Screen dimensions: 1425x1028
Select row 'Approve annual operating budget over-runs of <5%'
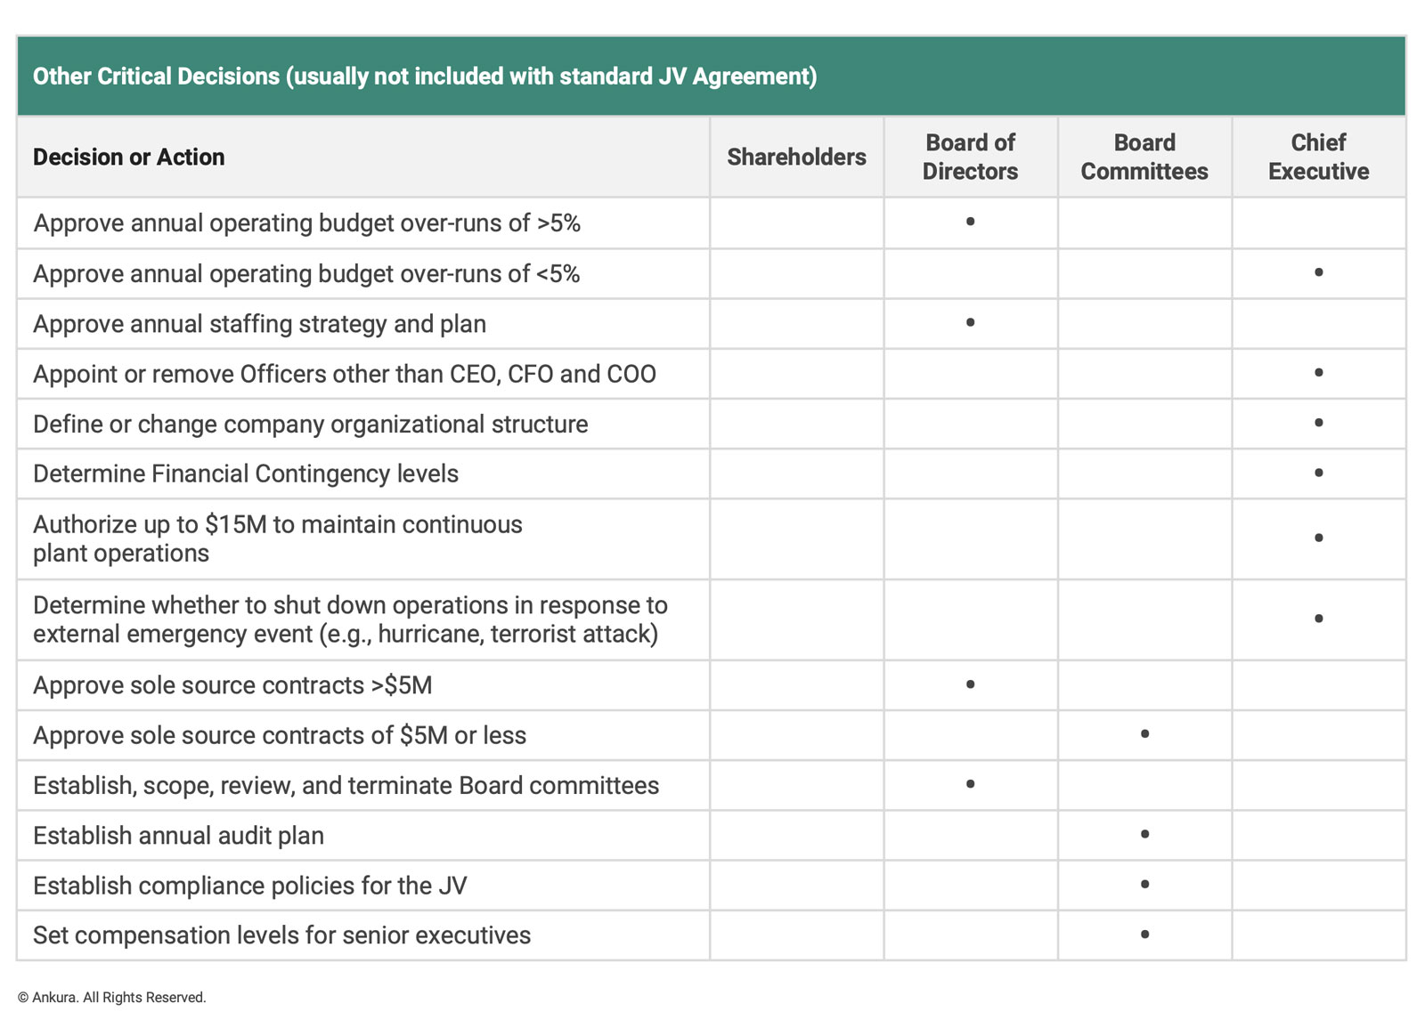click(712, 274)
